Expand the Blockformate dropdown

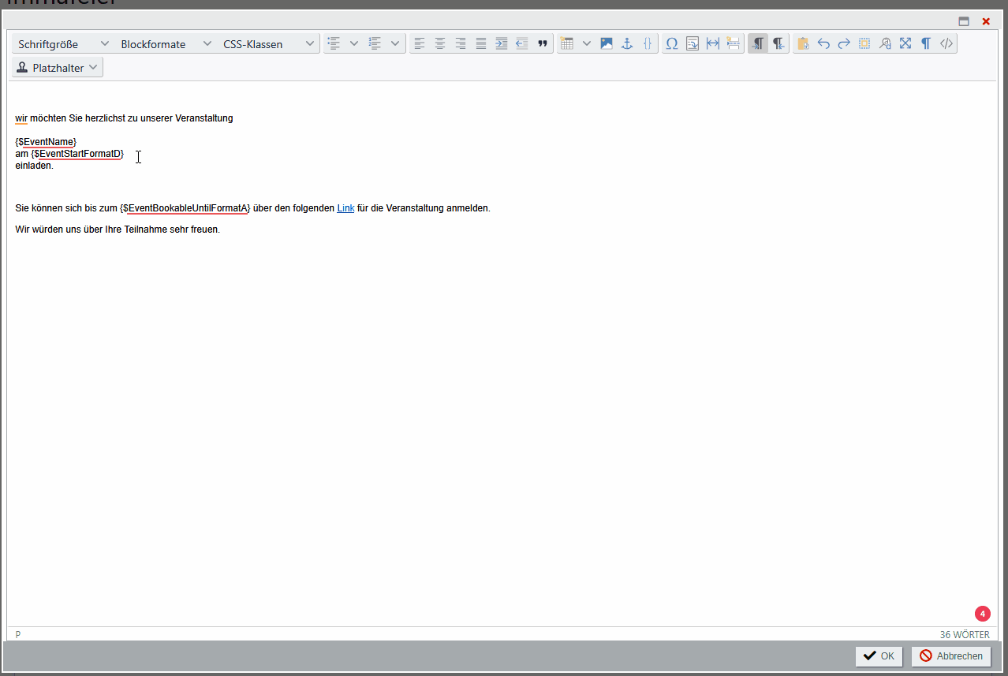click(166, 44)
